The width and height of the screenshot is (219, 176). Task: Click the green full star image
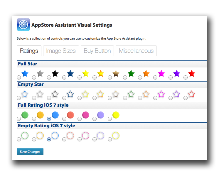pos(131,73)
